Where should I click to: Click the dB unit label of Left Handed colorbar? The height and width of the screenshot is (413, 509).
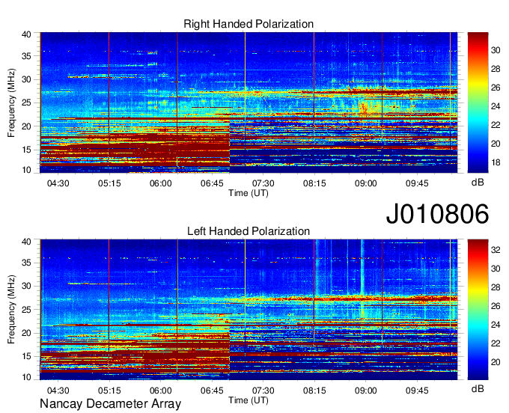[478, 388]
